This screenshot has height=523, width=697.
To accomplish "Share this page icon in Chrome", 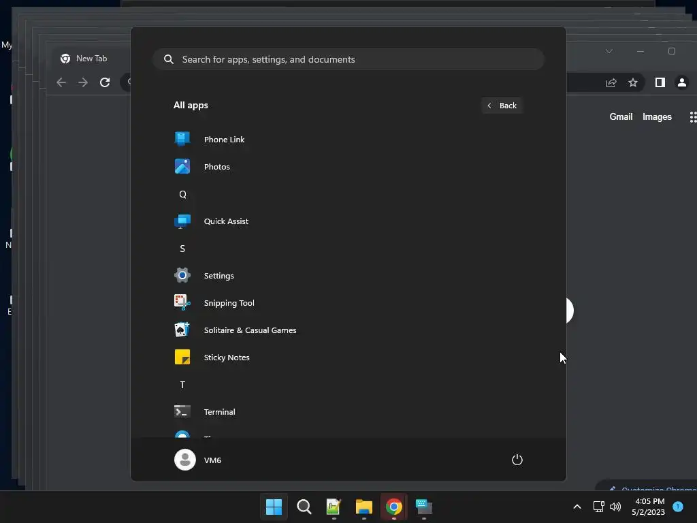I will tap(611, 82).
